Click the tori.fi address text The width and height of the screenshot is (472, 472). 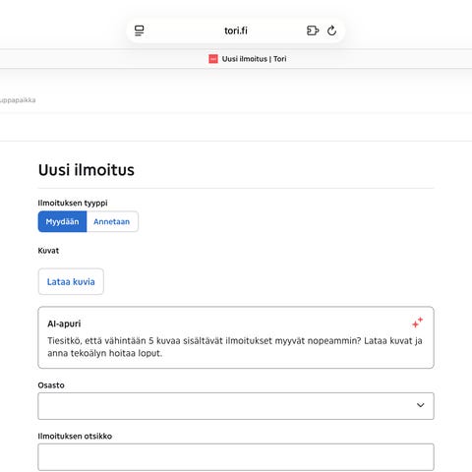[x=236, y=30]
